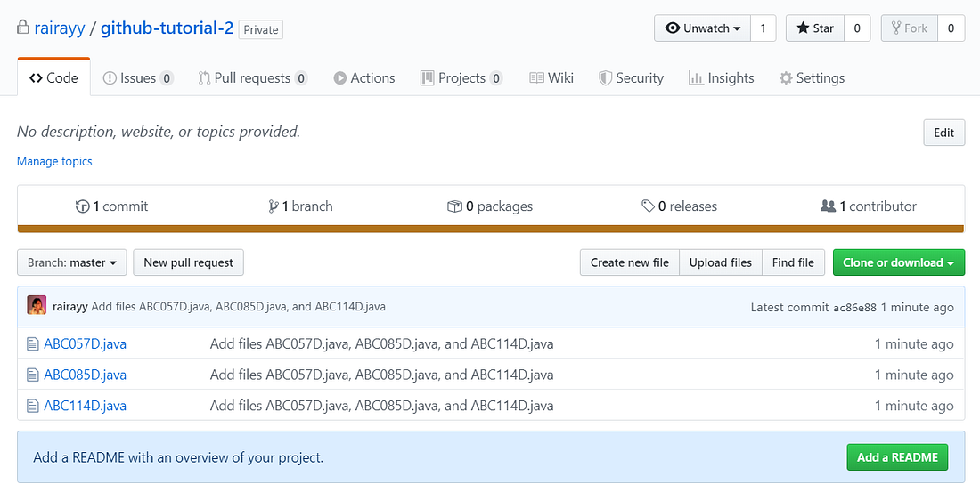Open the ABC057D.java file
Image resolution: width=980 pixels, height=500 pixels.
click(x=85, y=344)
